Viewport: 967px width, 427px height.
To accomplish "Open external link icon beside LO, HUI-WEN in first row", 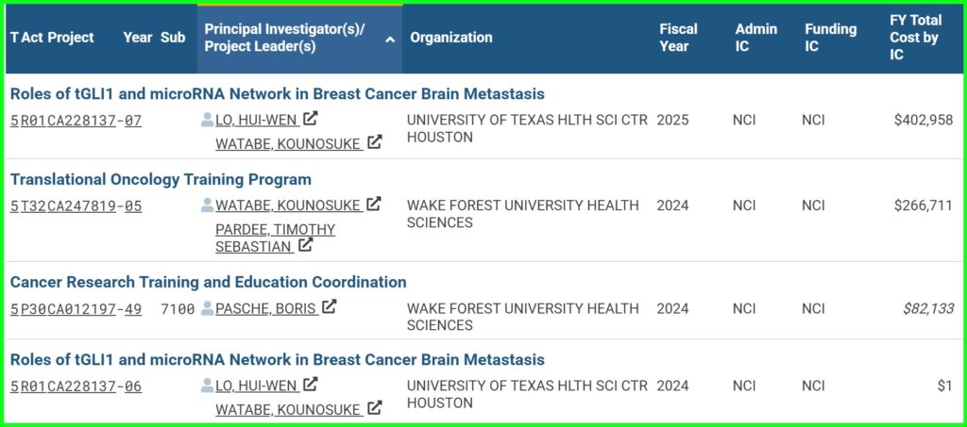I will click(311, 118).
